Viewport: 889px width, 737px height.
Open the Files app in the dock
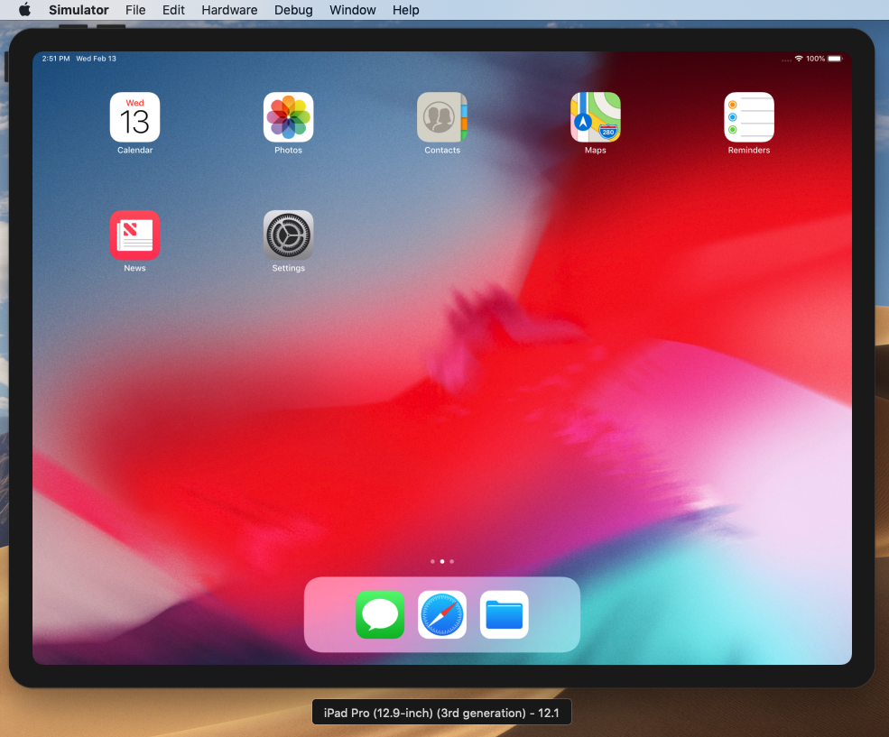click(x=504, y=614)
